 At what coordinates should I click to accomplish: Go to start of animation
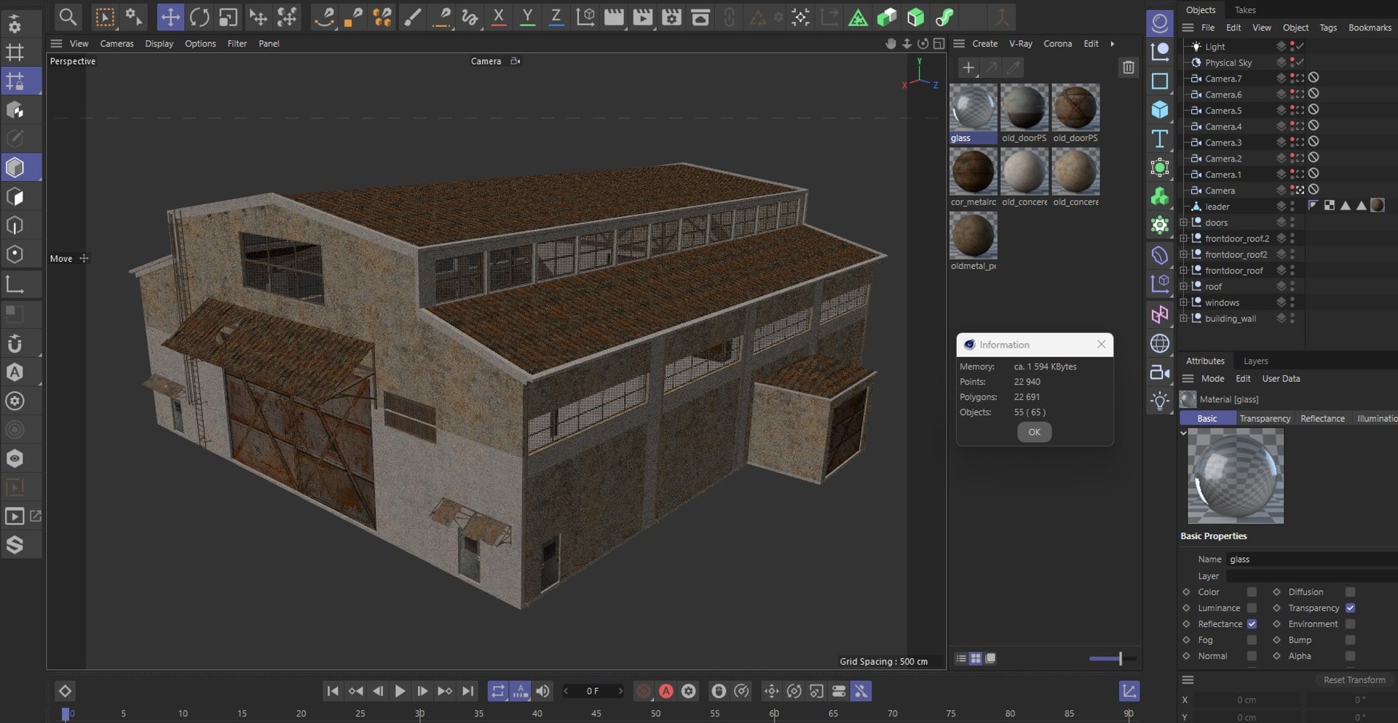click(332, 691)
